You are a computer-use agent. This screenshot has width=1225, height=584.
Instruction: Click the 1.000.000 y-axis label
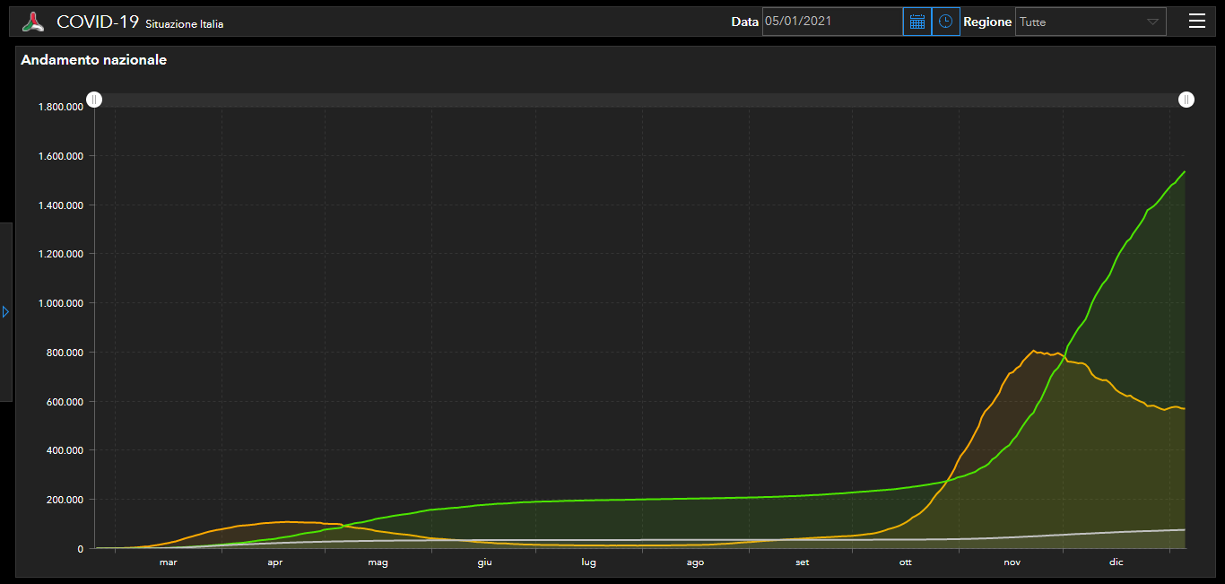coord(60,303)
